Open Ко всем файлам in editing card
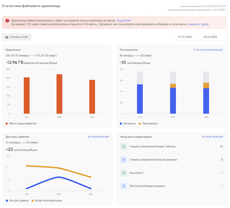Viewport: 230px width, 208px height. coord(212,137)
